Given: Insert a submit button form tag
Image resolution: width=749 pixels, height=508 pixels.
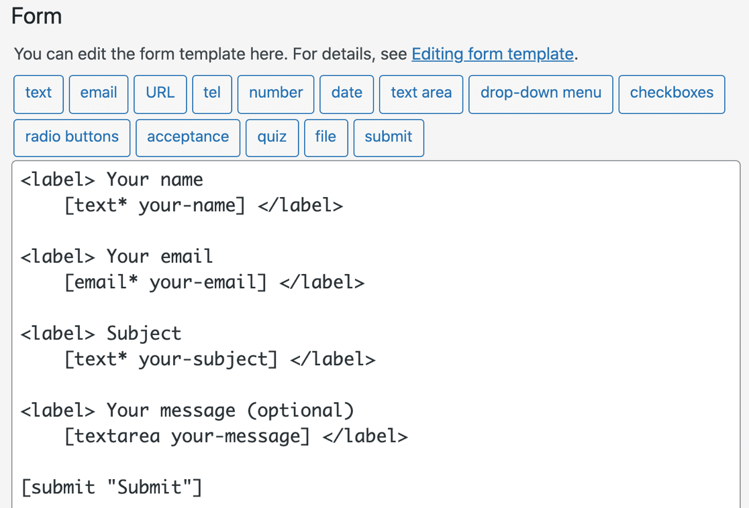Looking at the screenshot, I should coord(388,137).
